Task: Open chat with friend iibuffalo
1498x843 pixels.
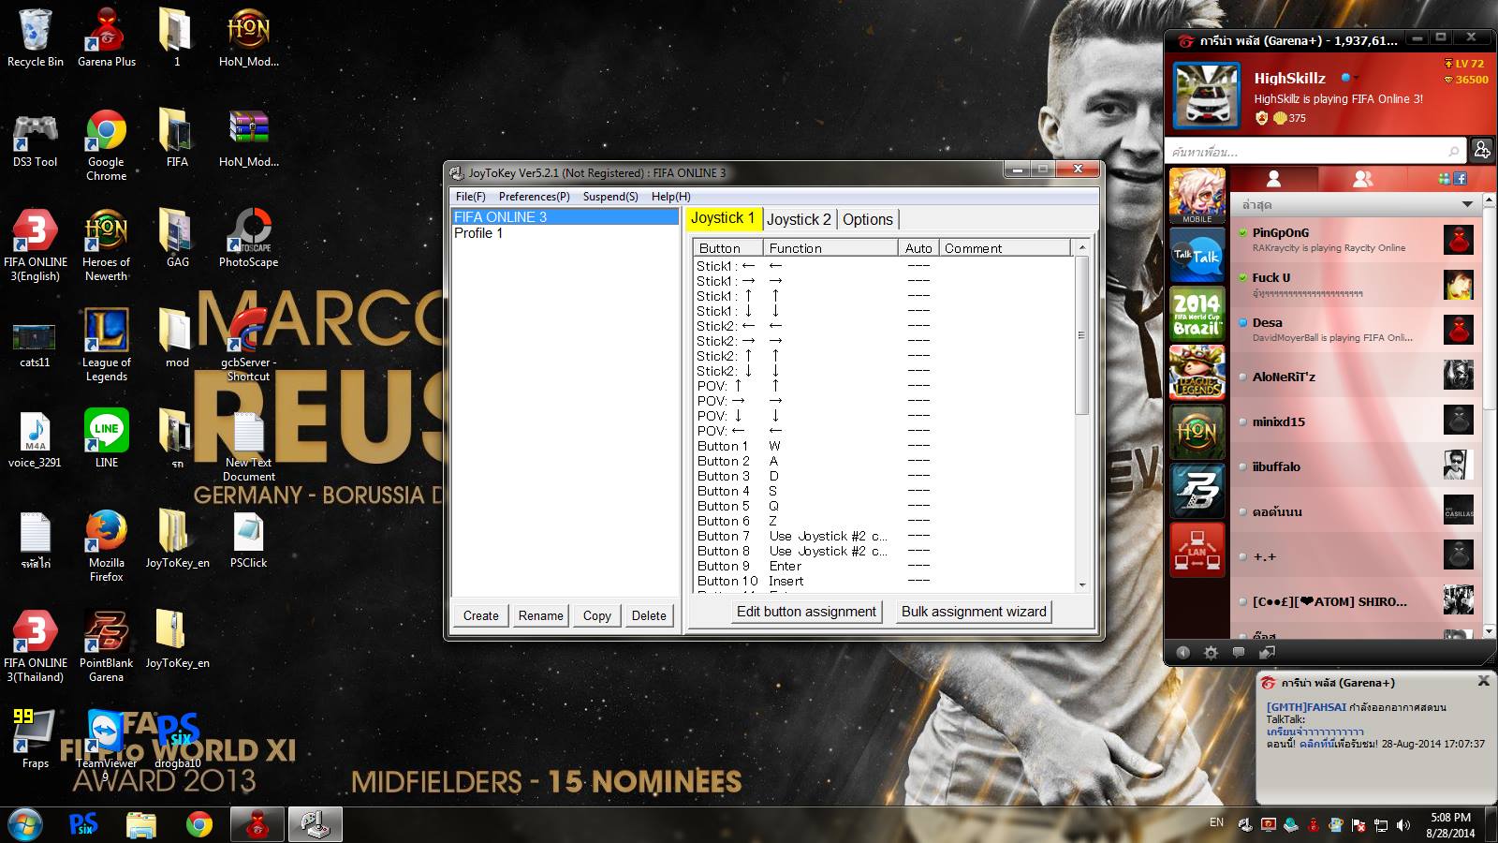Action: (x=1356, y=466)
